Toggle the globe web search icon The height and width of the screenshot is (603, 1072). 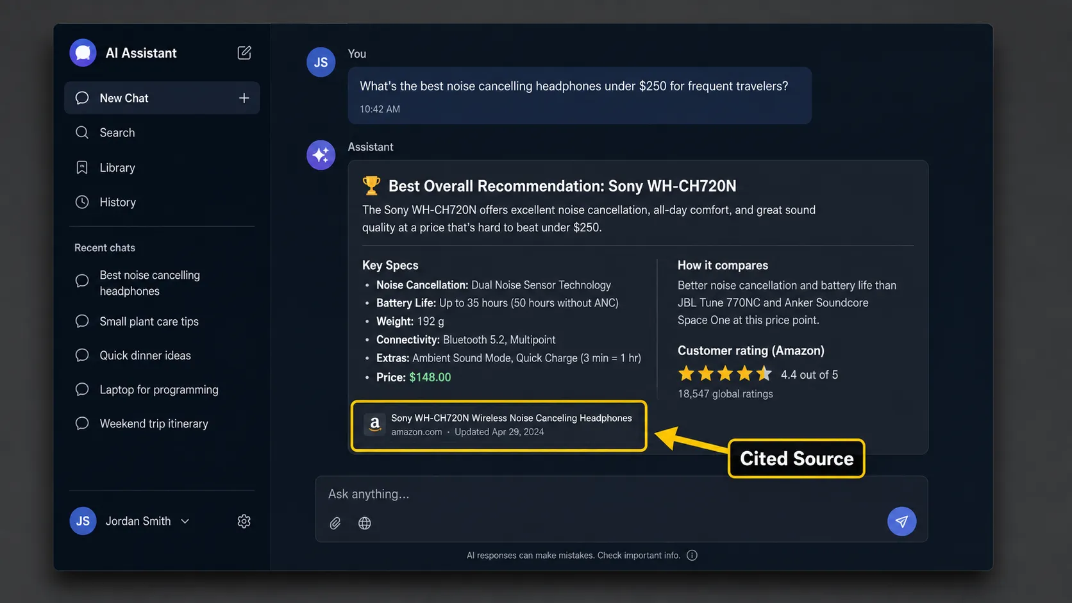point(365,524)
